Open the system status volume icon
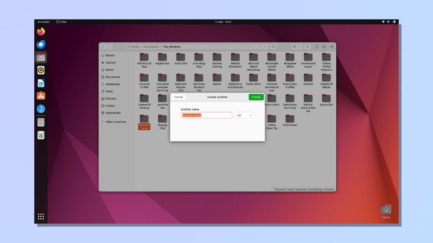The width and height of the screenshot is (433, 243). click(x=389, y=22)
